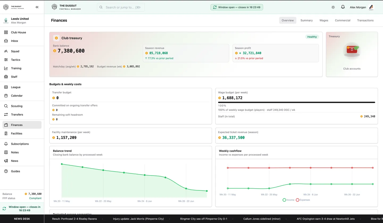Open News page
This screenshot has height=223, width=383.
coord(22,161)
